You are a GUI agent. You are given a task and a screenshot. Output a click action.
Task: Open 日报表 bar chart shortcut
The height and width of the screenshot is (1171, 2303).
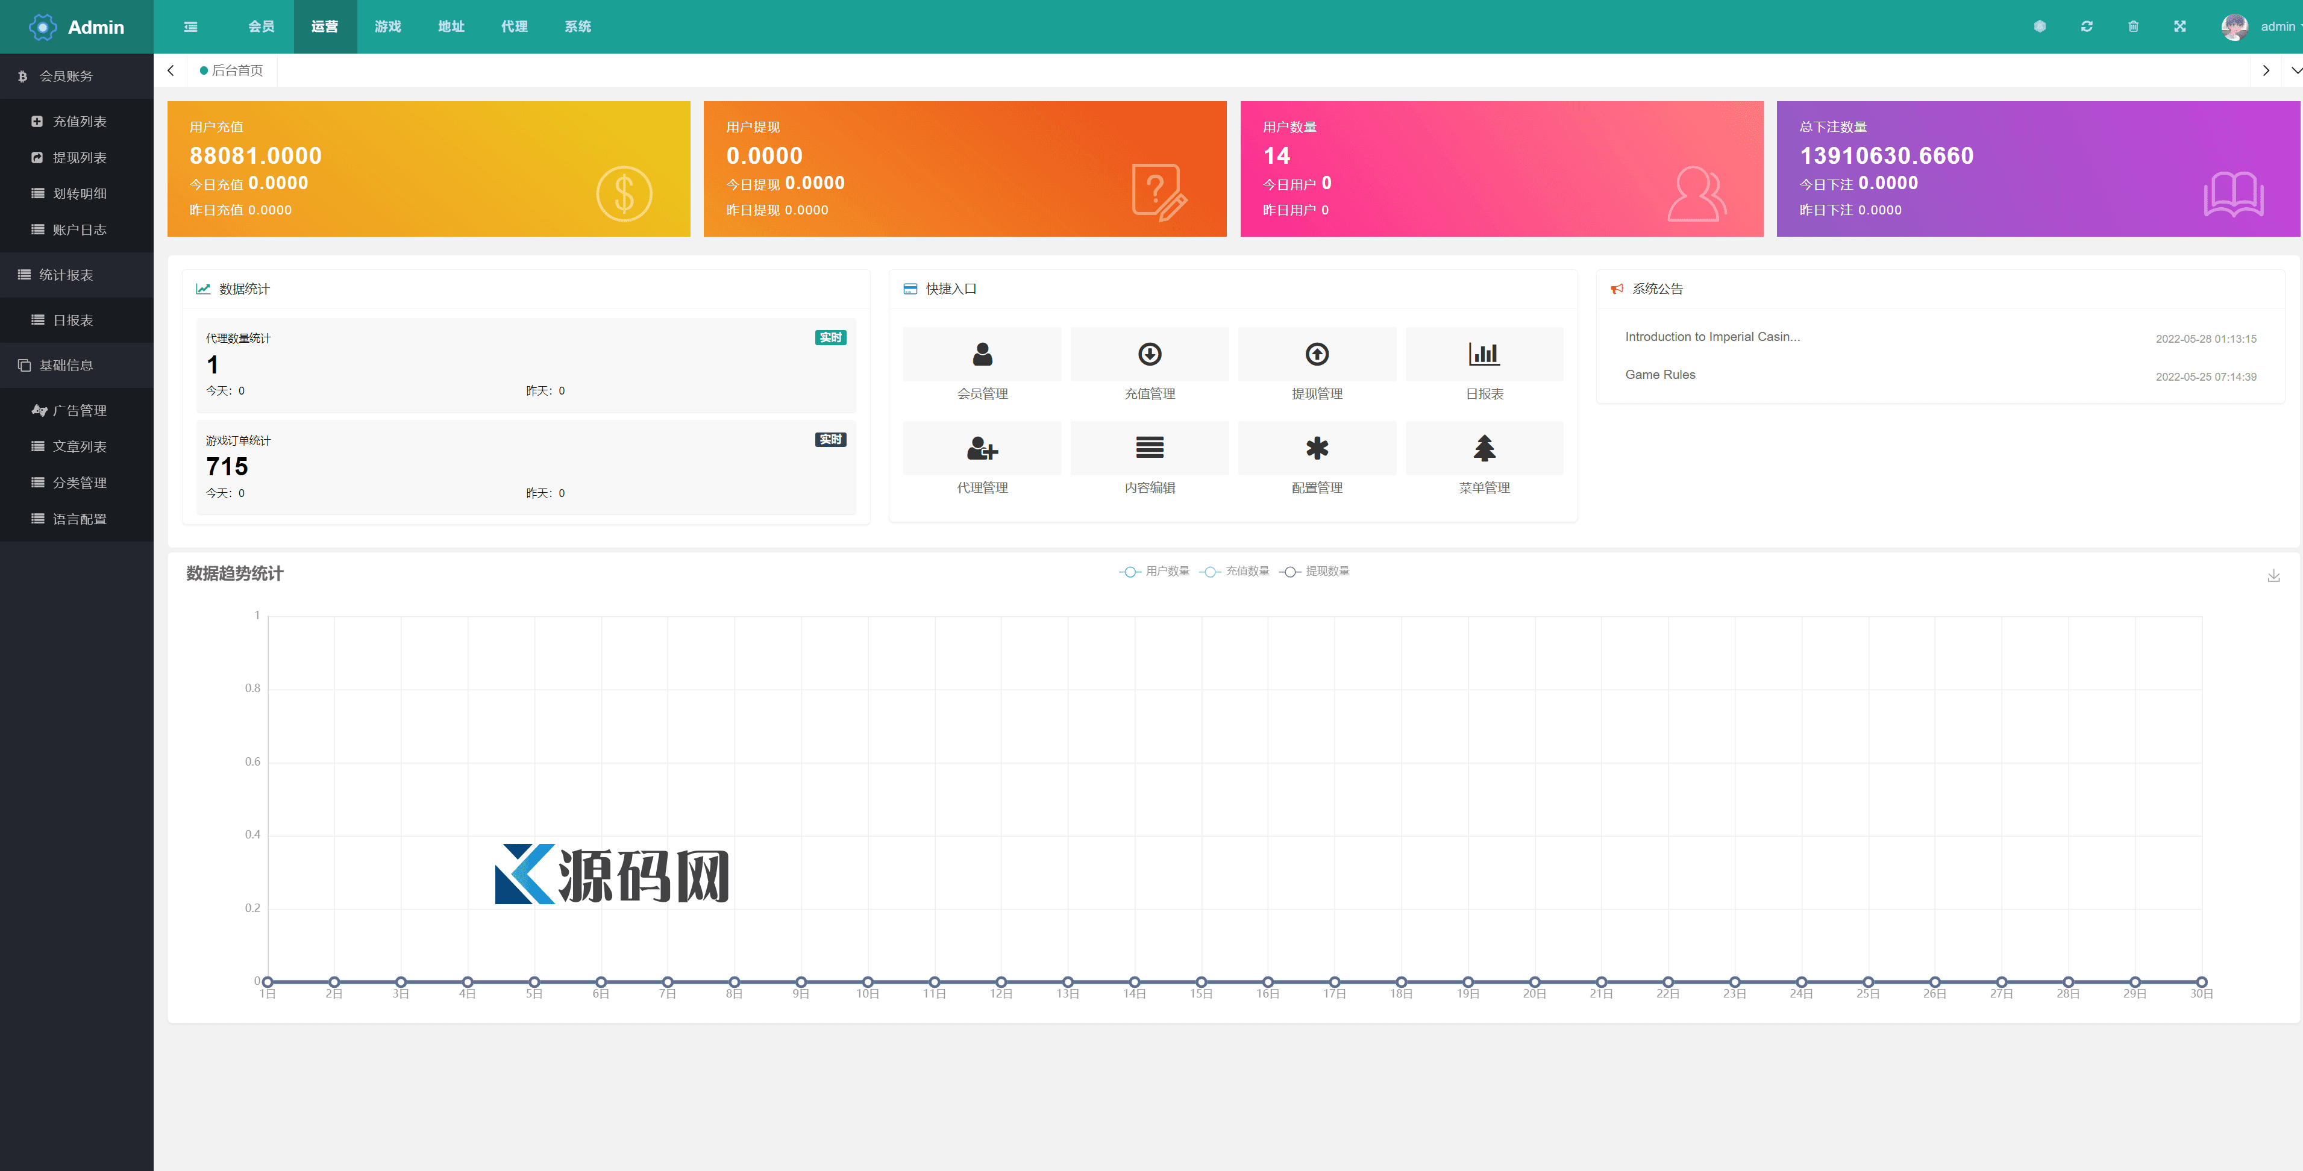pyautogui.click(x=1484, y=355)
